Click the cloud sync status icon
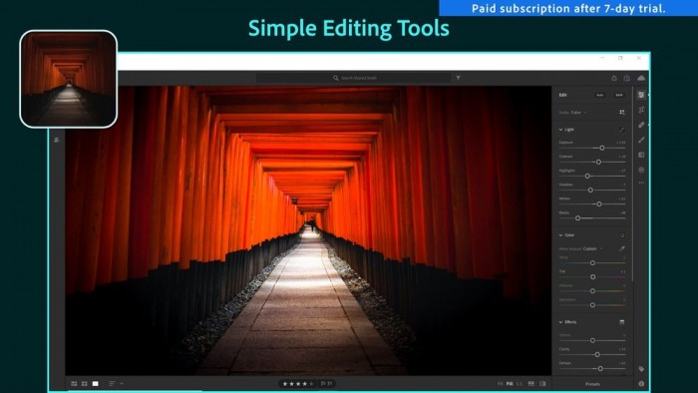 pyautogui.click(x=641, y=78)
